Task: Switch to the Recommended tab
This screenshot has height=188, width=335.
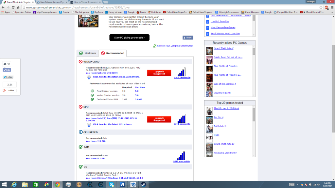Action: coord(113,53)
